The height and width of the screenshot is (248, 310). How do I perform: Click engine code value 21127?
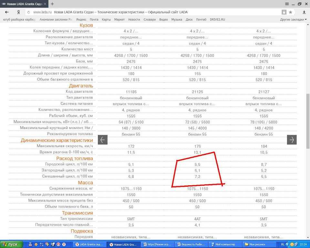point(264,92)
